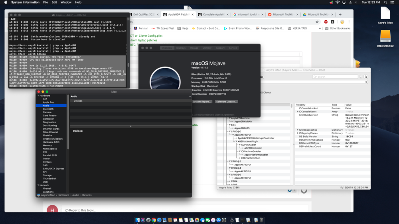The image size is (399, 224).
Task: Open Chrome three-dot menu
Action: (x=349, y=22)
